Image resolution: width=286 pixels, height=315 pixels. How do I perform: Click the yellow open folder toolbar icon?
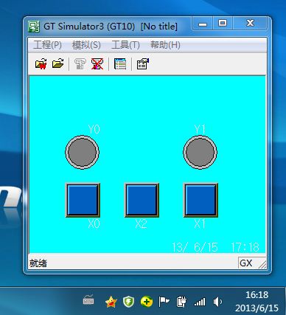tap(58, 63)
